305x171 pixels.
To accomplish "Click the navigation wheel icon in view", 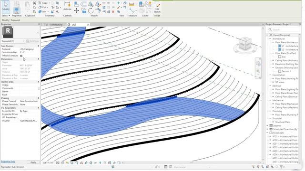I will click(x=258, y=63).
